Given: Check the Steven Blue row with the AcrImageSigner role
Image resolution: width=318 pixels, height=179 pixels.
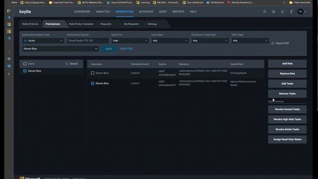Looking at the screenshot, I should point(92,73).
